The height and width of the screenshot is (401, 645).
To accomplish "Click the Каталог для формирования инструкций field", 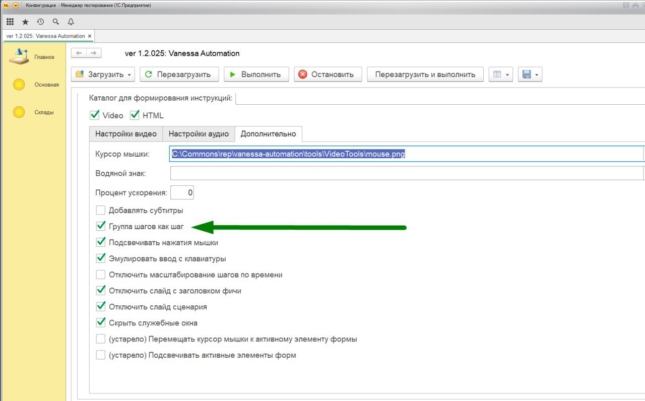I will 440,98.
